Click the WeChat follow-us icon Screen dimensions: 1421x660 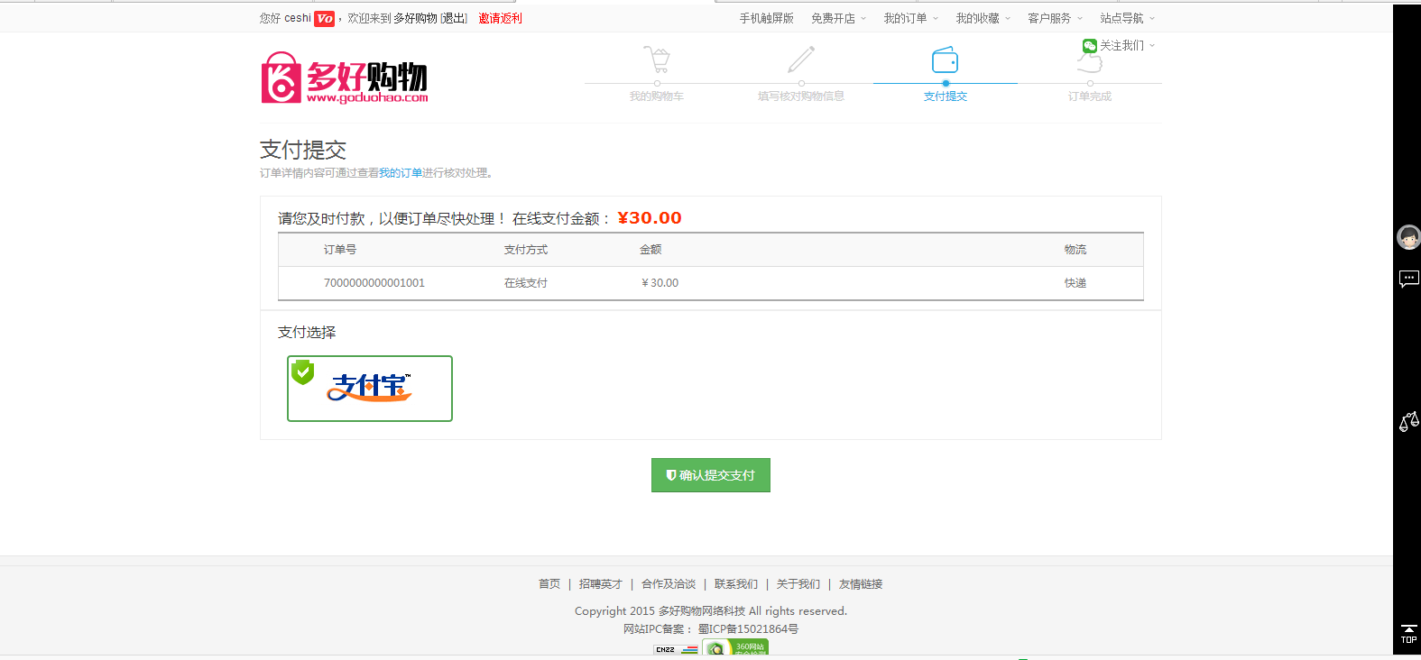pos(1089,45)
